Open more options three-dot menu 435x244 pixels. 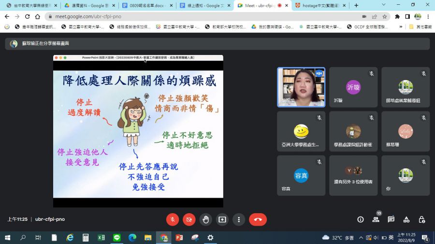pyautogui.click(x=239, y=219)
